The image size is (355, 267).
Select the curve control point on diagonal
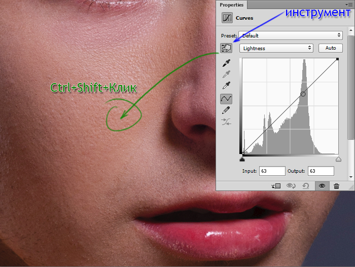point(303,94)
